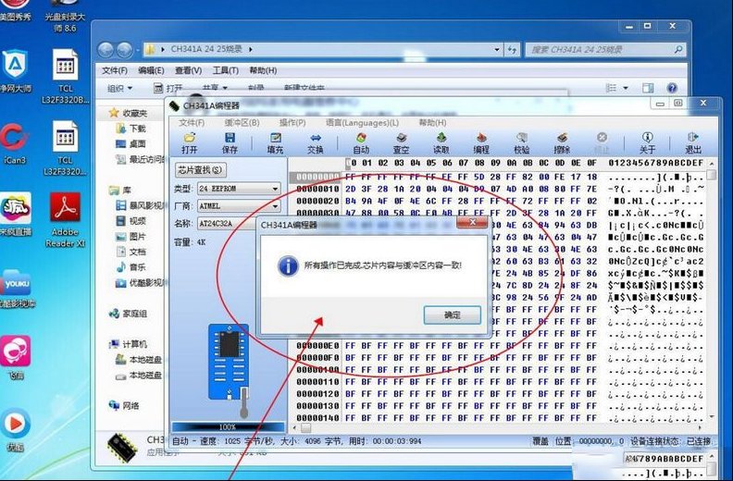Open 文件(F) menu in CH341A programmer
This screenshot has height=481, width=733.
(x=192, y=122)
